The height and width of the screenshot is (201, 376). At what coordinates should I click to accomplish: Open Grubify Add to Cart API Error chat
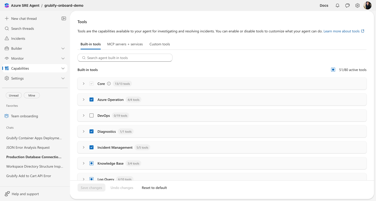(28, 176)
